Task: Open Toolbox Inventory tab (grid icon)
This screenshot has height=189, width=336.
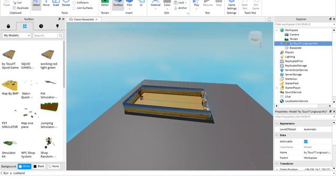Action: pyautogui.click(x=25, y=26)
